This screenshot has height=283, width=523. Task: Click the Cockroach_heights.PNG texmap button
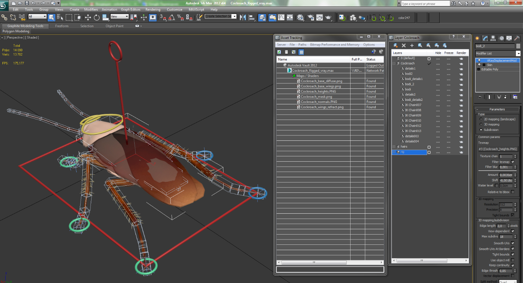pyautogui.click(x=498, y=149)
